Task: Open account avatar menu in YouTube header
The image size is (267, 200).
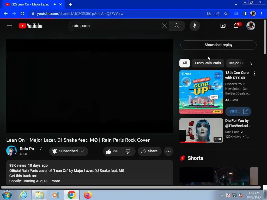Action: pos(251,26)
